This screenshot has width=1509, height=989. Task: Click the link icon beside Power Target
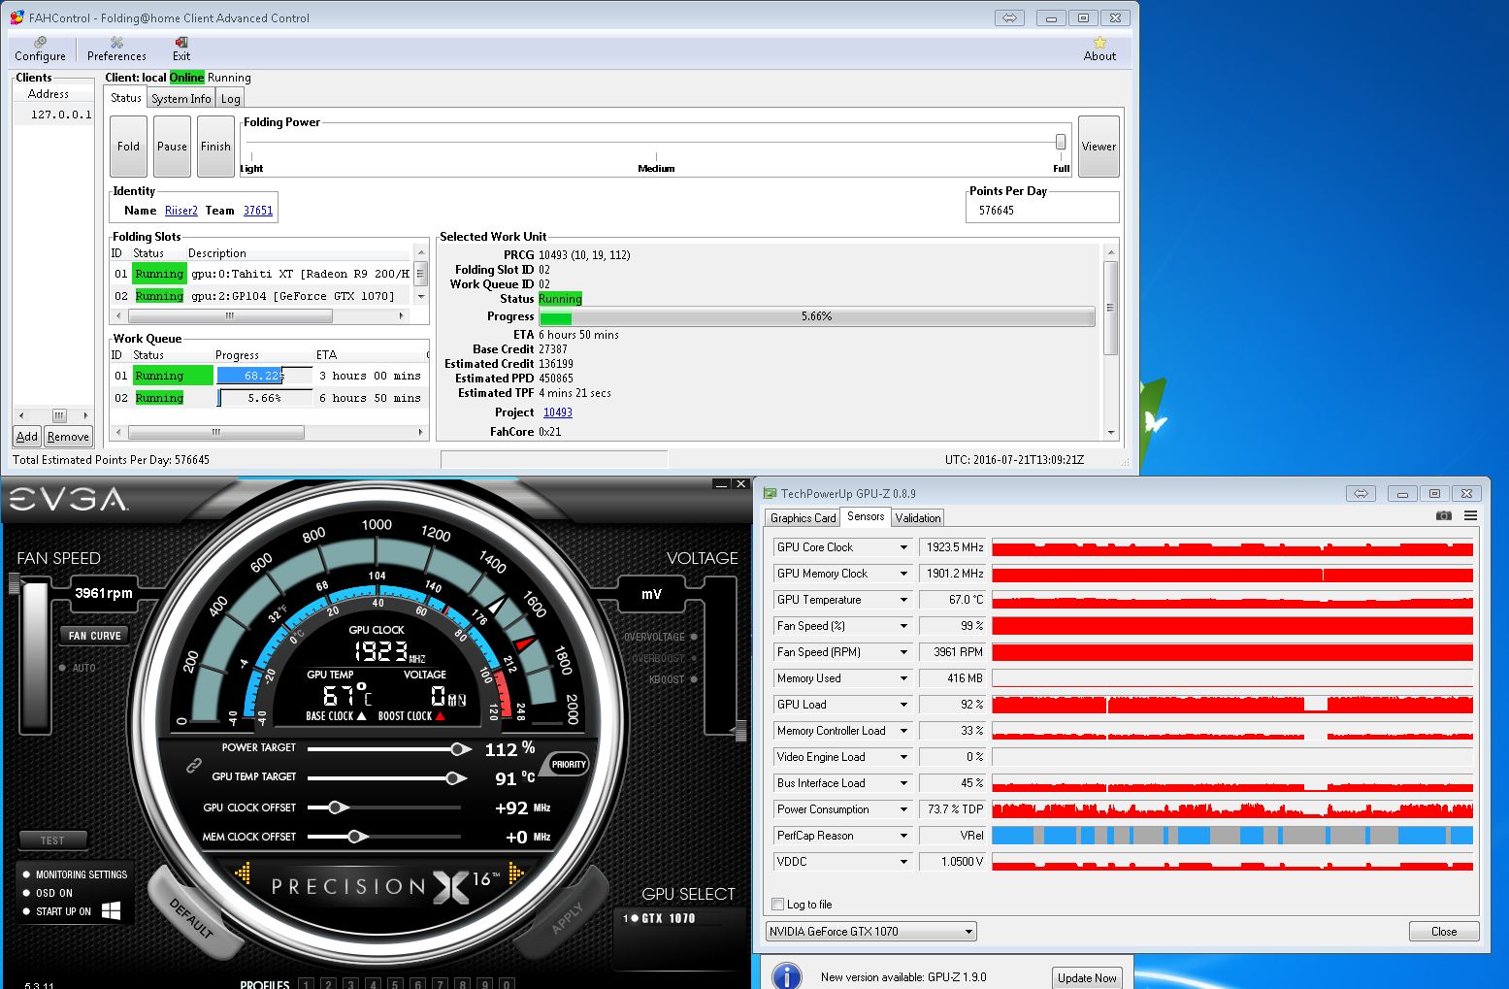click(x=194, y=766)
